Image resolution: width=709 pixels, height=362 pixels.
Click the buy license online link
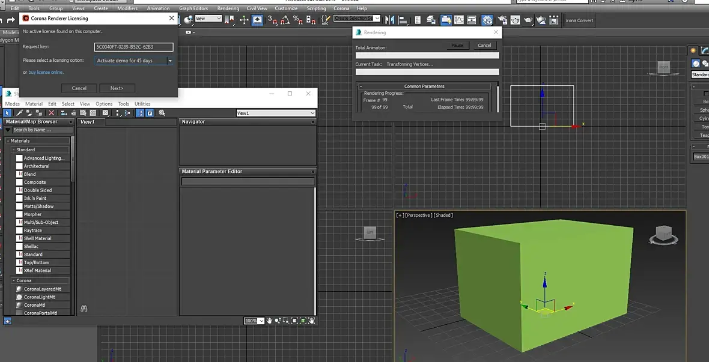tap(46, 72)
